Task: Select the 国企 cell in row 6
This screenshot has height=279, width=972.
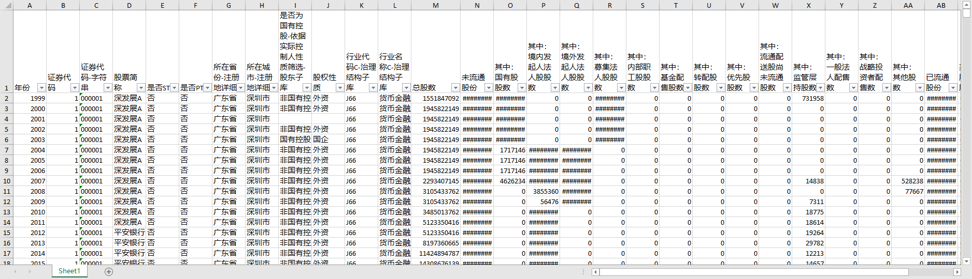Action: click(328, 139)
